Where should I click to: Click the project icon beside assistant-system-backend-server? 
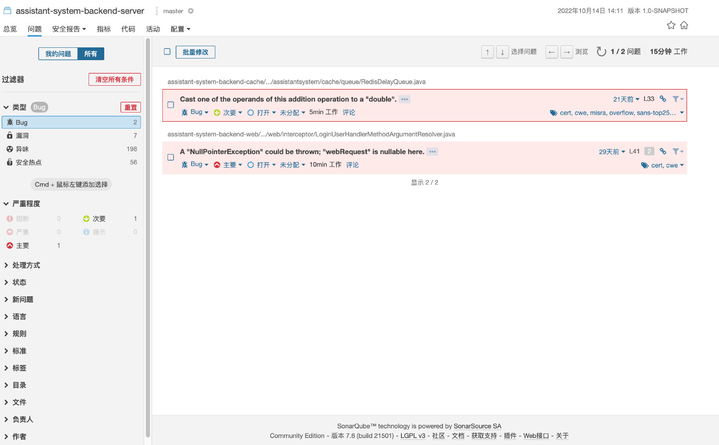pyautogui.click(x=7, y=11)
